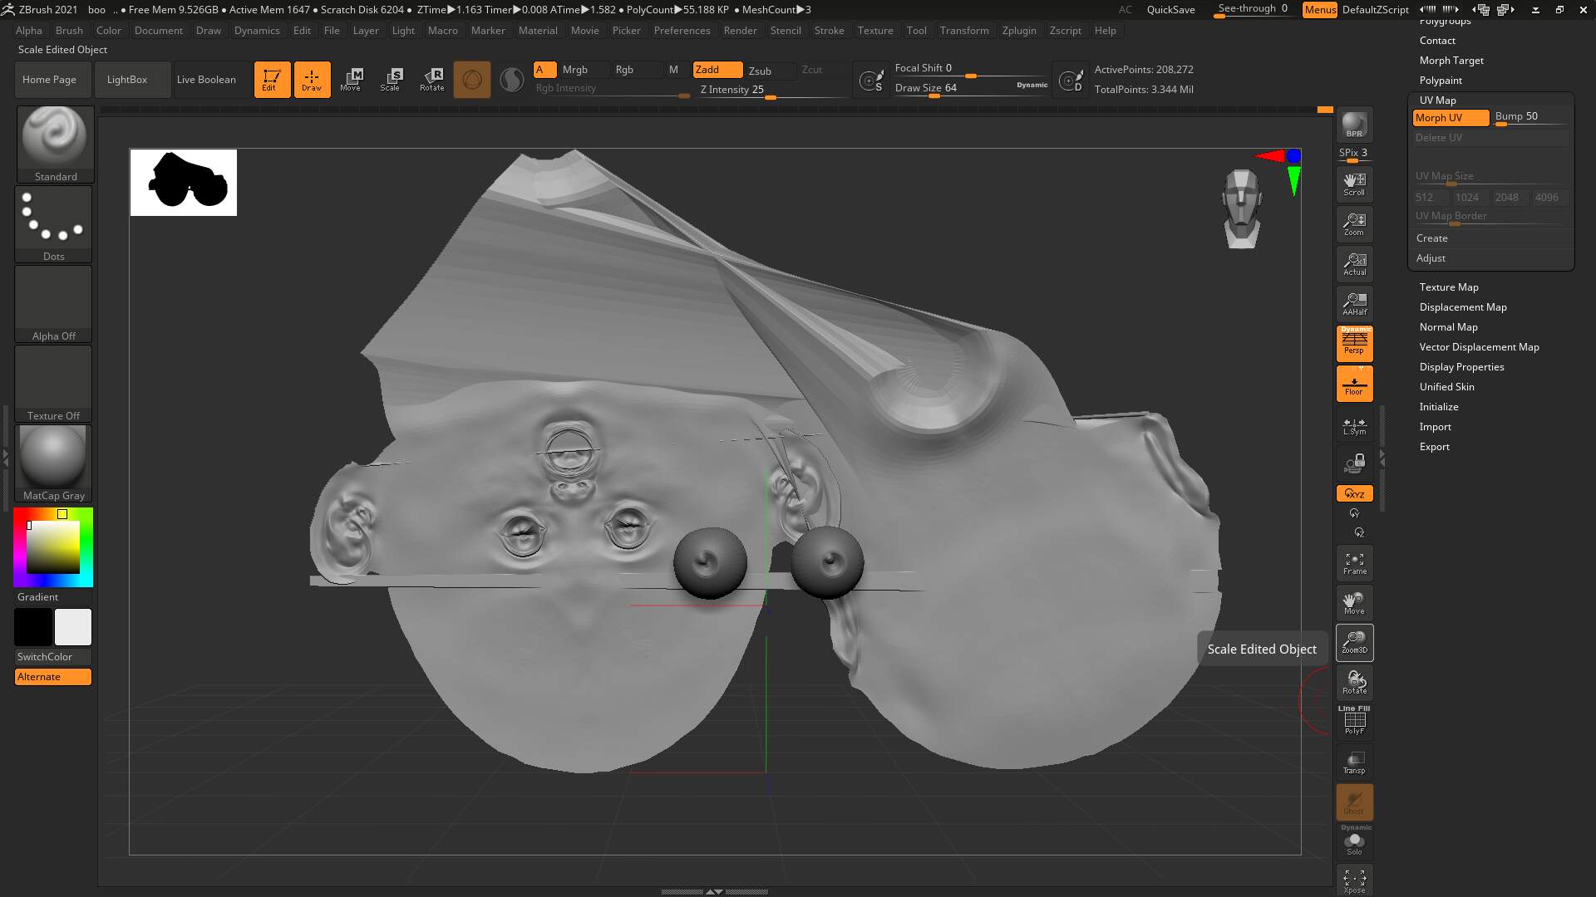1596x897 pixels.
Task: Click the Rotate tool icon
Action: [x=432, y=78]
